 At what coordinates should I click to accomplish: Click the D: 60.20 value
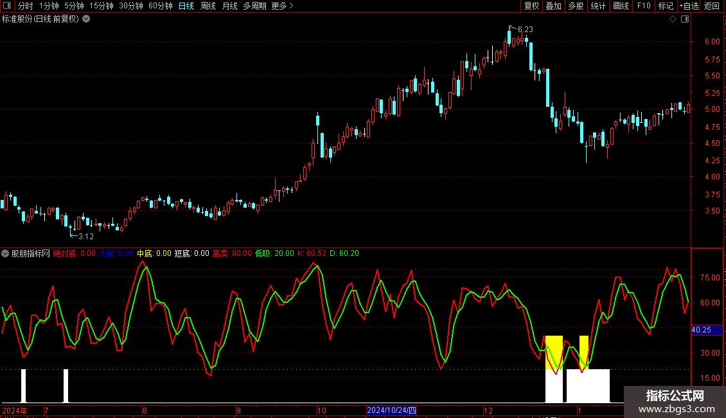(x=344, y=253)
